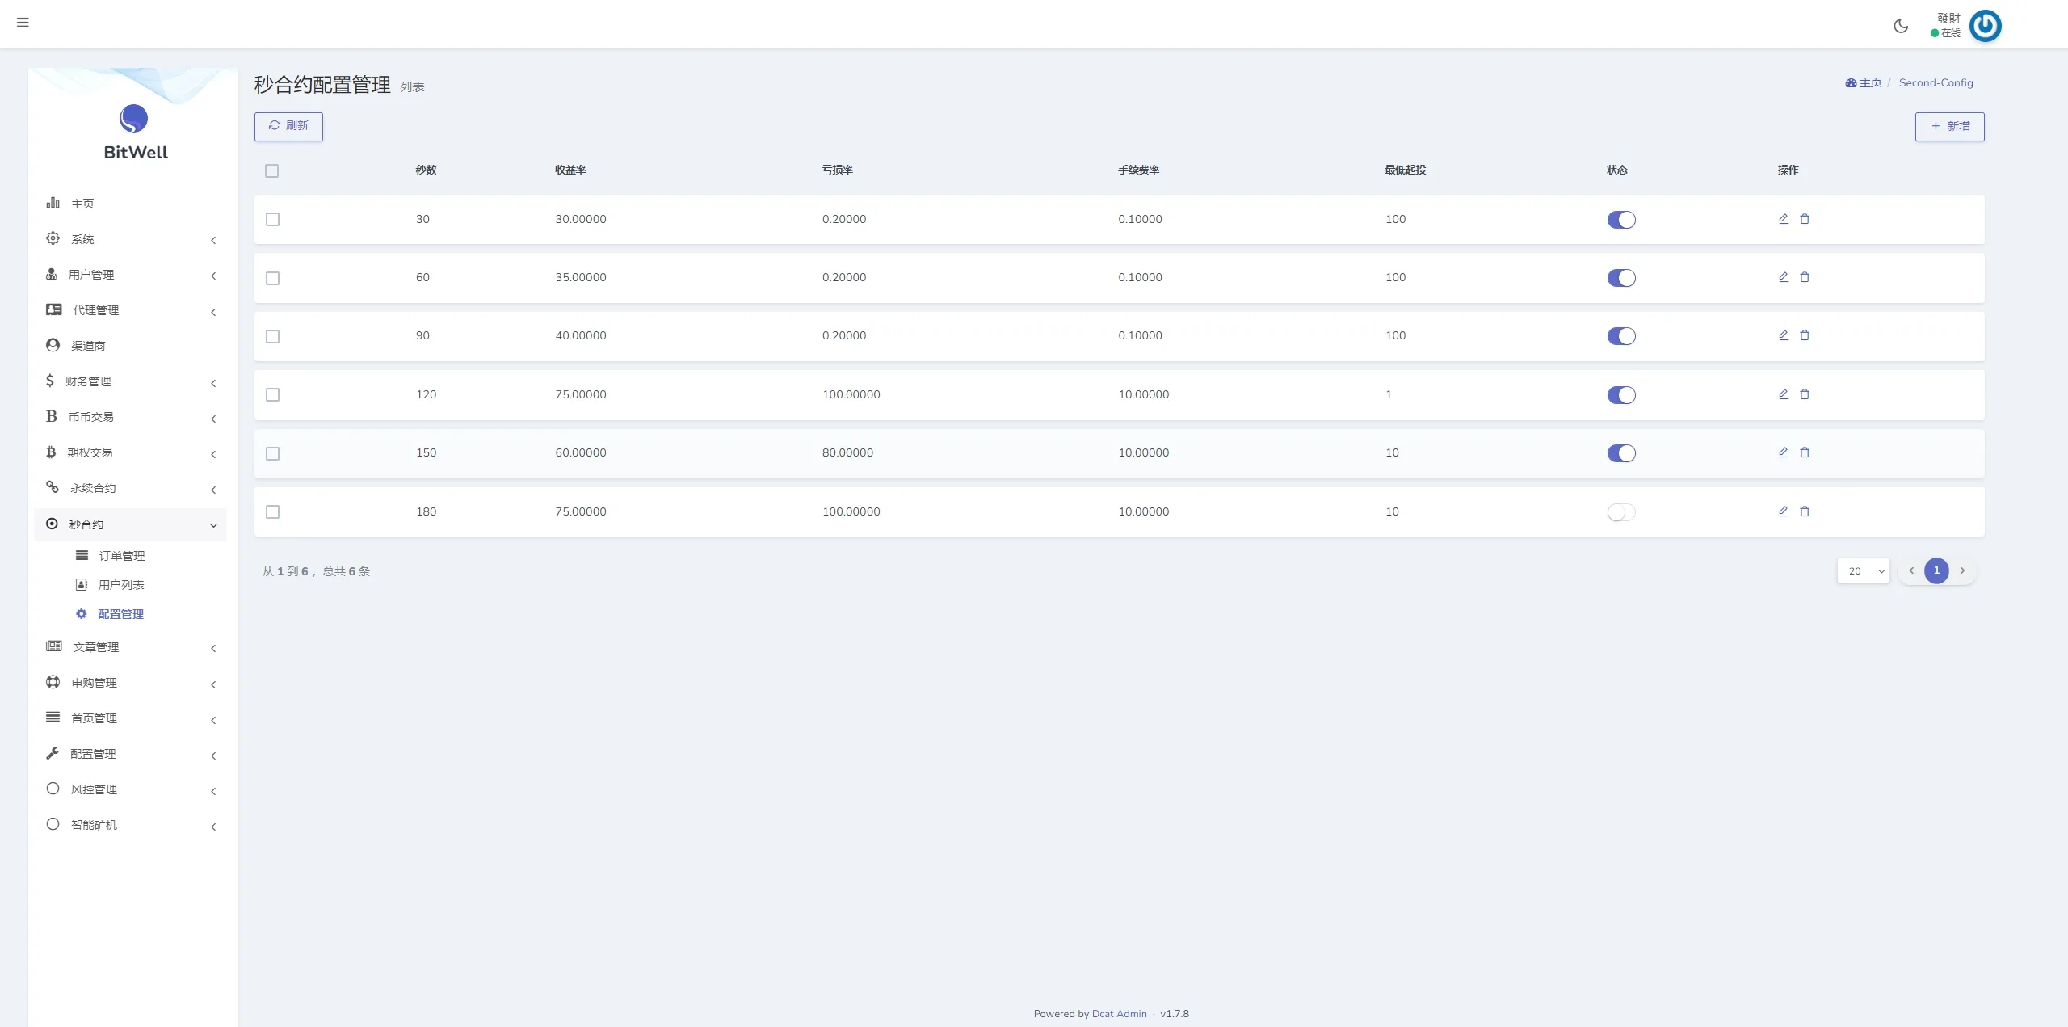Click the 发财 username at top right
This screenshot has width=2068, height=1027.
[x=1948, y=19]
